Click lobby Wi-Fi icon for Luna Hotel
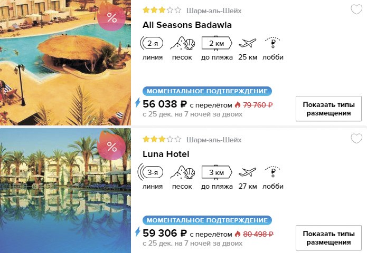367x253 pixels. tap(272, 172)
